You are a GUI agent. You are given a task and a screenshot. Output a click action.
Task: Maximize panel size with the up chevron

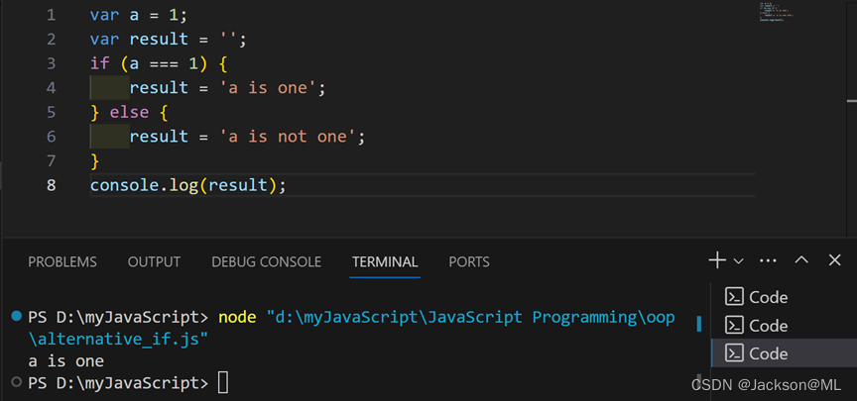(x=802, y=260)
